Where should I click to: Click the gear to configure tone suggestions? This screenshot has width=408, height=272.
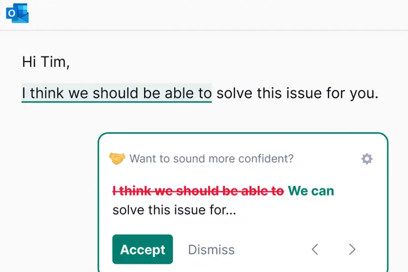pos(366,159)
